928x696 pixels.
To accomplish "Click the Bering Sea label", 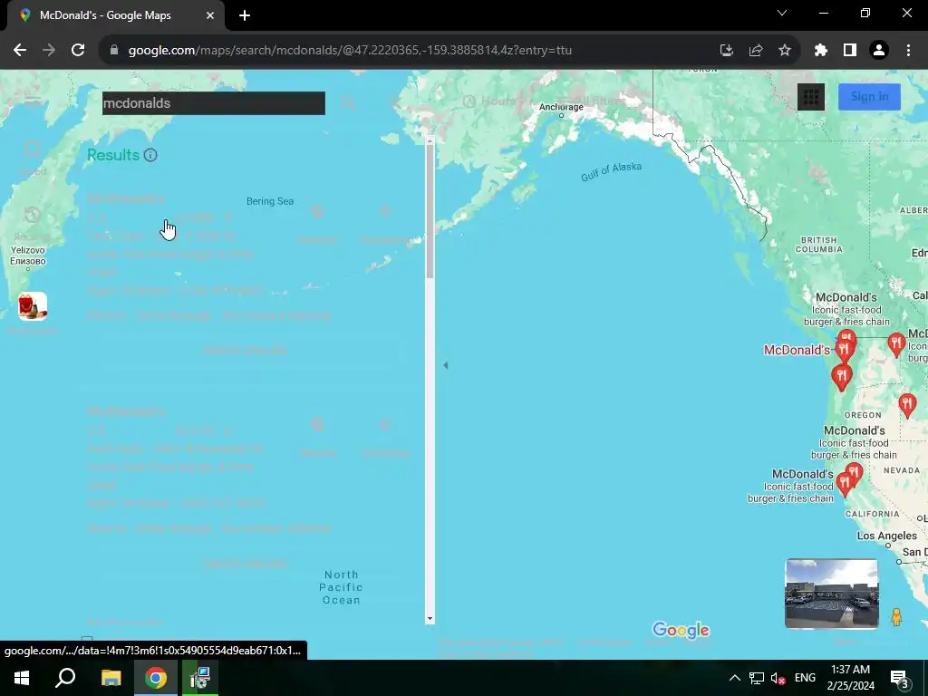I will [x=270, y=201].
